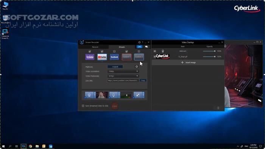
Task: Open platform settings gear next to Logout
Action: pyautogui.click(x=137, y=67)
